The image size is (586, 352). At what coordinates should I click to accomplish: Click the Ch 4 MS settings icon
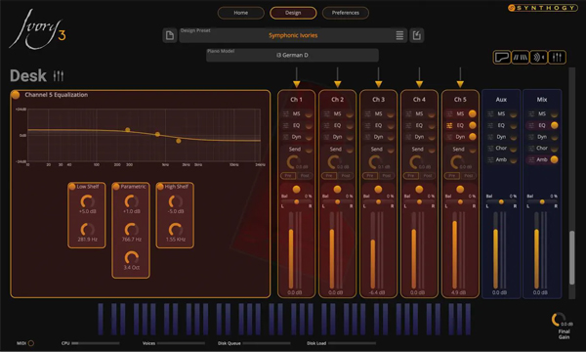coord(408,113)
